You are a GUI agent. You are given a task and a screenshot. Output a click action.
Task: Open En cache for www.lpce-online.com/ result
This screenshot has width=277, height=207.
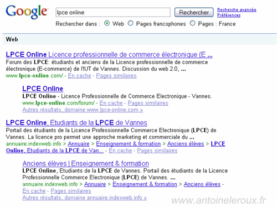click(x=79, y=76)
